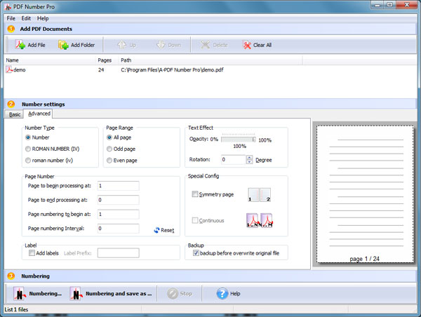
Task: Close the PDF Number Pro window
Action: (406, 5)
